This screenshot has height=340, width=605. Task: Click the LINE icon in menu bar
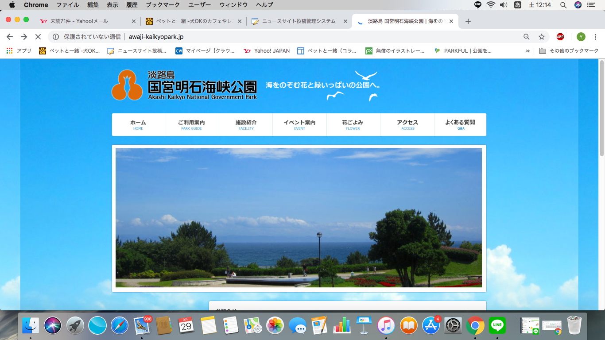click(x=477, y=5)
